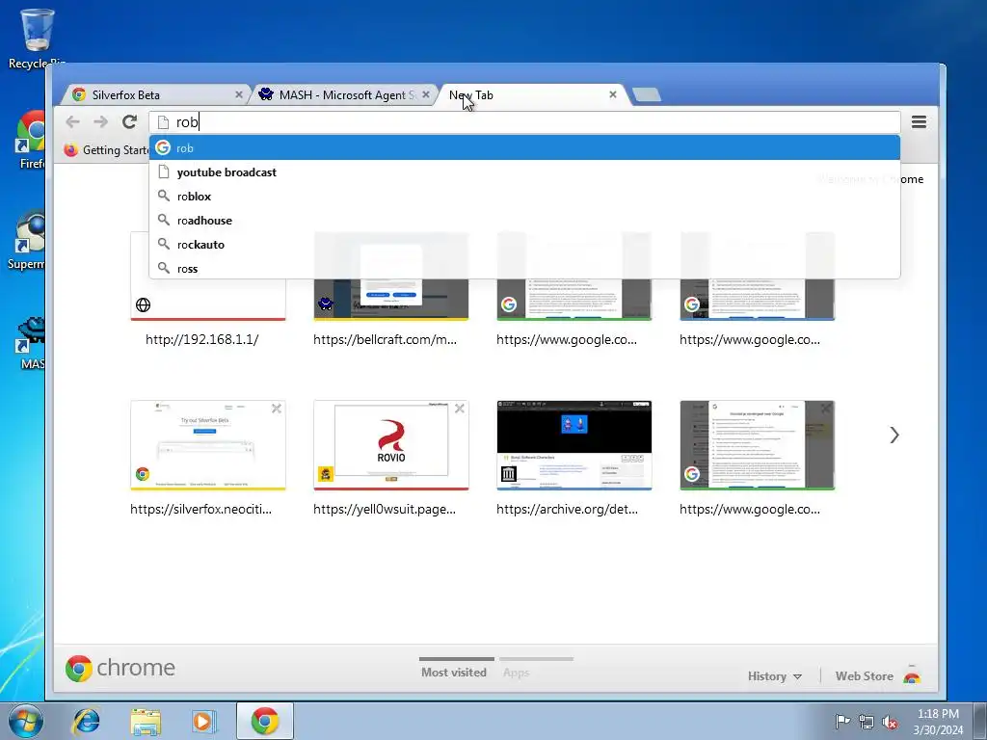Open the silverfox.neociti... thumbnail

208,445
